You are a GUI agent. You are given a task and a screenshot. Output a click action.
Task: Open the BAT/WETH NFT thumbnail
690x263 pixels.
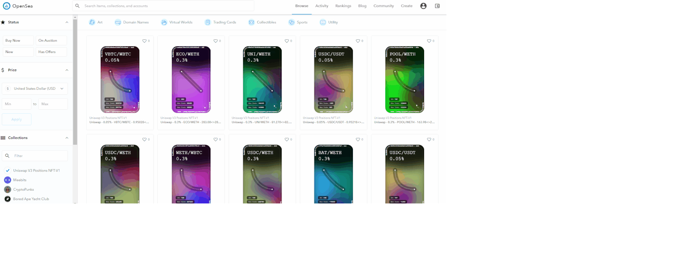click(333, 174)
